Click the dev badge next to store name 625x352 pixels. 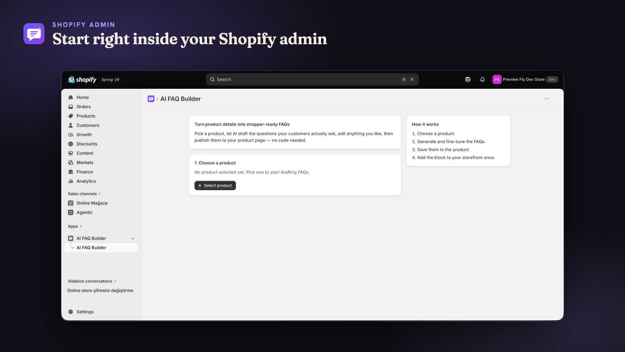tap(552, 79)
